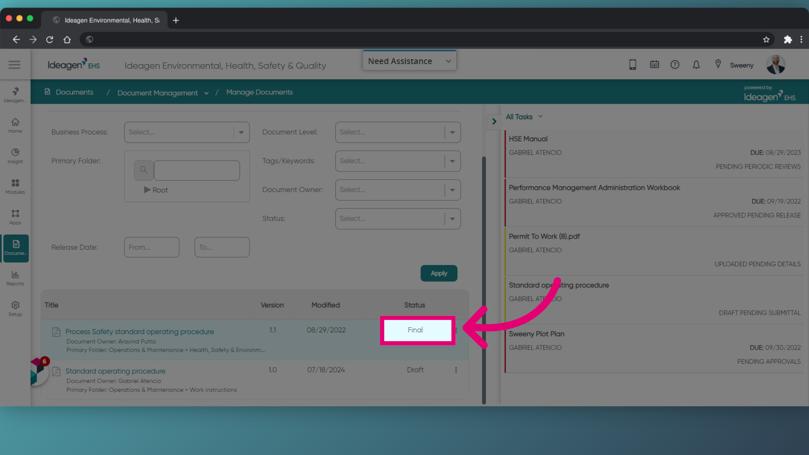The image size is (809, 455).
Task: Open notifications bell
Action: point(696,64)
